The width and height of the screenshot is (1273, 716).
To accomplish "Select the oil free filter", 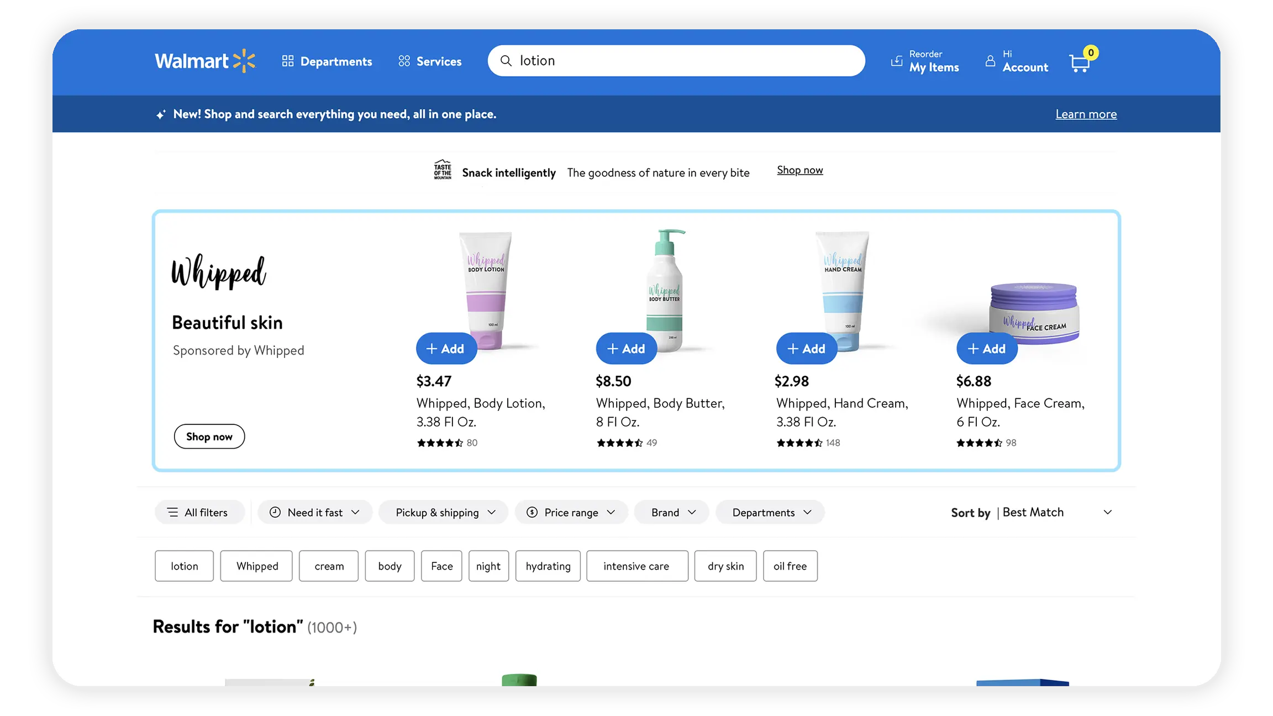I will [x=790, y=566].
